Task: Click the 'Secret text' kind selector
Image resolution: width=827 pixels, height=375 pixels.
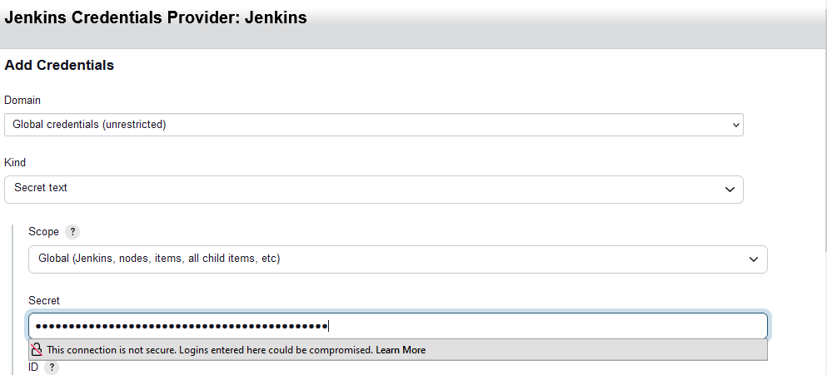Action: [x=366, y=189]
